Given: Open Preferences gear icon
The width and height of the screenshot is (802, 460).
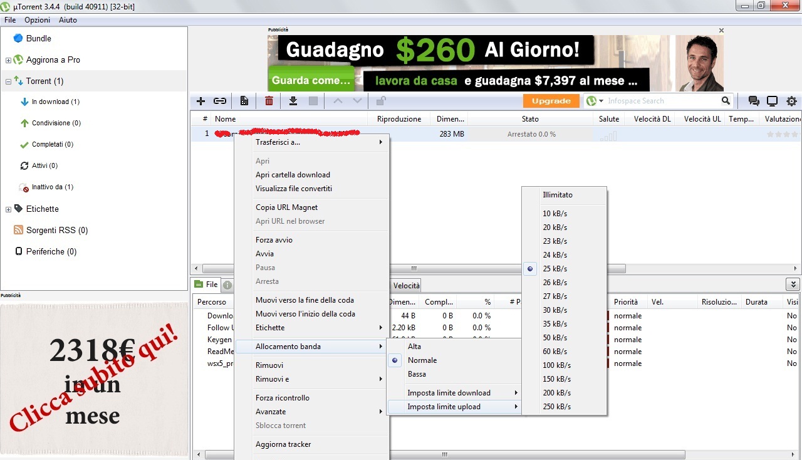Looking at the screenshot, I should pos(791,101).
